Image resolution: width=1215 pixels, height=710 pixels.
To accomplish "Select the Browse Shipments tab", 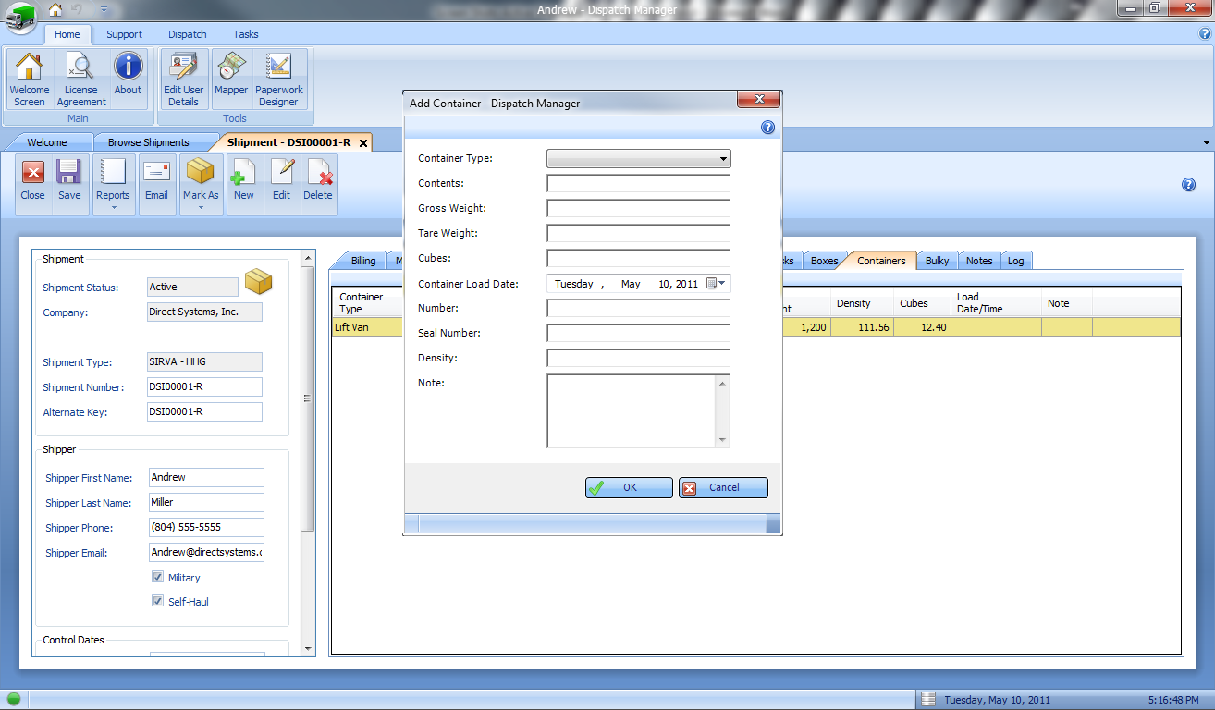I will coord(148,142).
